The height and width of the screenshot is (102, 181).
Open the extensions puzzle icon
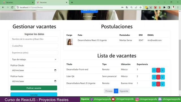point(164,7)
